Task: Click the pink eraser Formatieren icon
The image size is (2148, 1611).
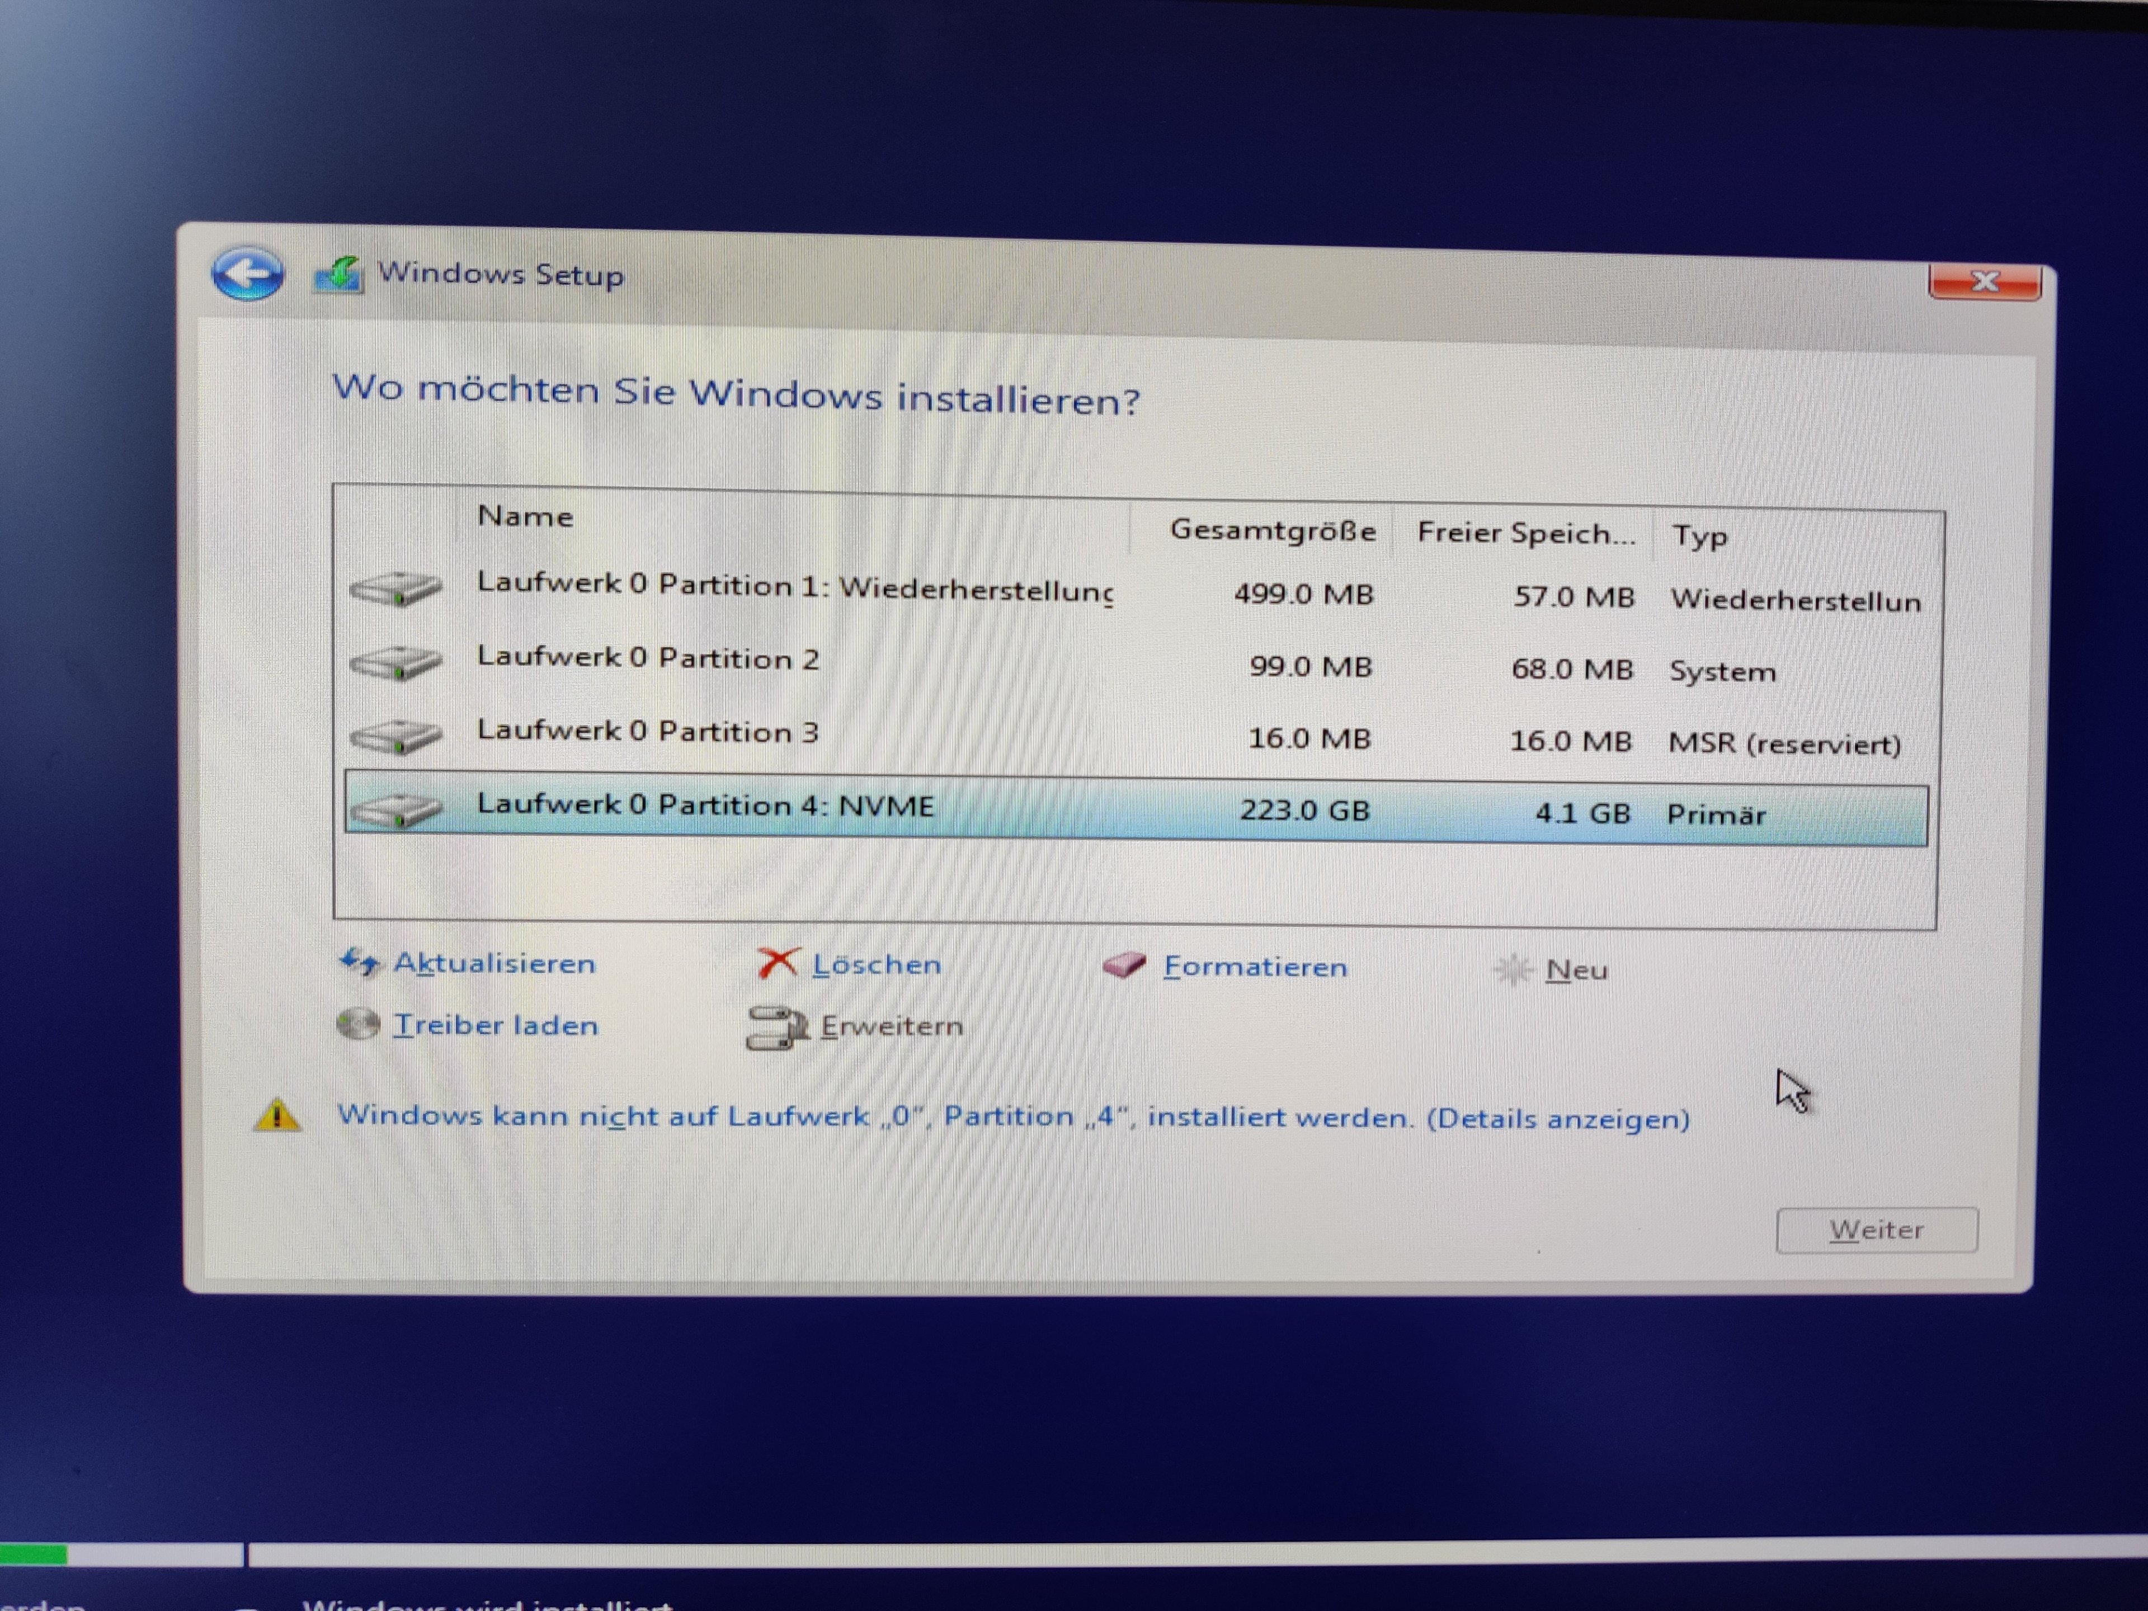Action: pos(1124,965)
